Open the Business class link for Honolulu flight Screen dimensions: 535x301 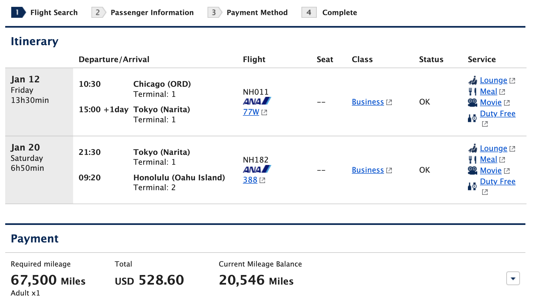(368, 170)
